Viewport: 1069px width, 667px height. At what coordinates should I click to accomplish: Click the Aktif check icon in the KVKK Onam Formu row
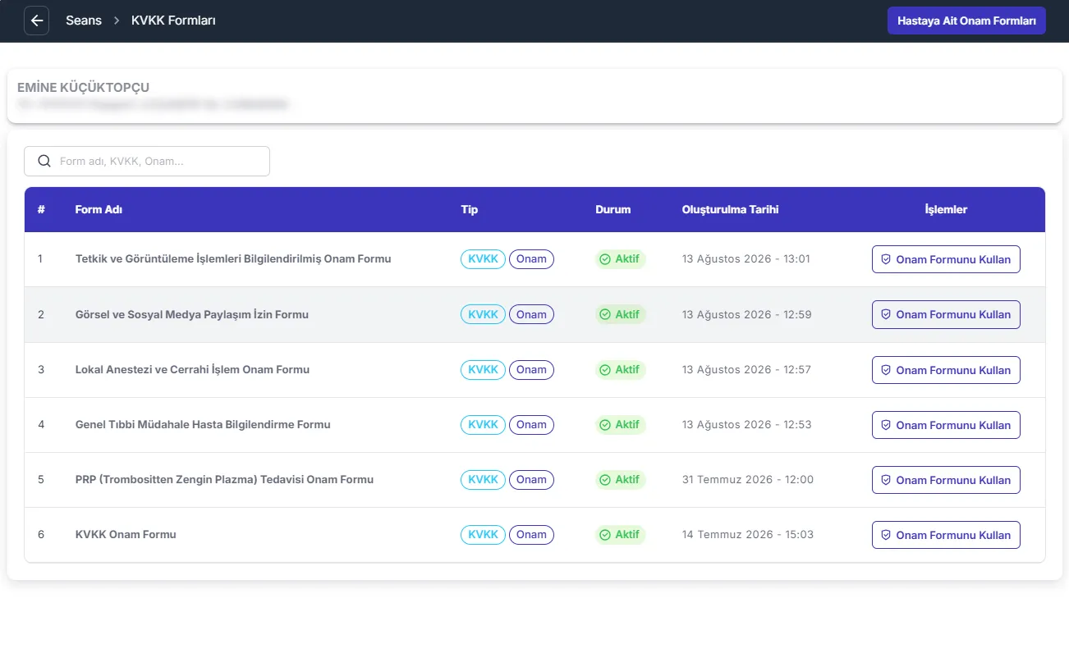click(x=605, y=535)
